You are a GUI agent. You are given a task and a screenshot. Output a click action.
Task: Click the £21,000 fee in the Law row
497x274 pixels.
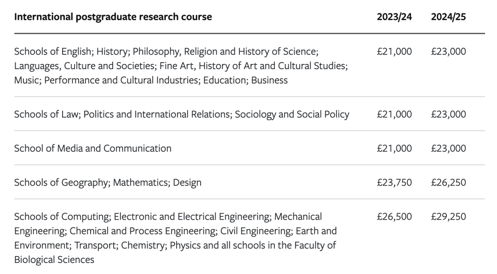pos(394,114)
